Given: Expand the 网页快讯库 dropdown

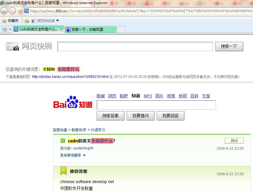Looking at the screenshot, I should click(57, 21).
